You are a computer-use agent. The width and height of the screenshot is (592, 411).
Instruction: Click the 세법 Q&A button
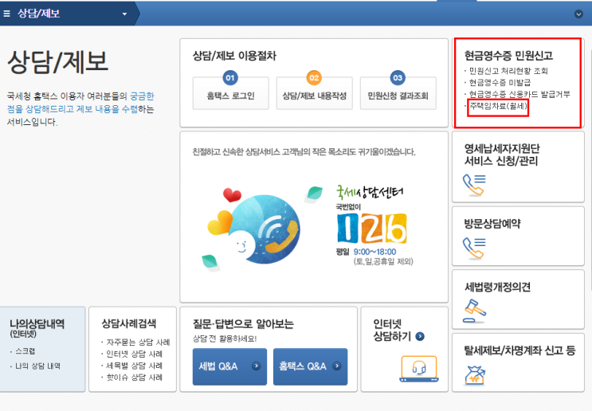(x=229, y=366)
